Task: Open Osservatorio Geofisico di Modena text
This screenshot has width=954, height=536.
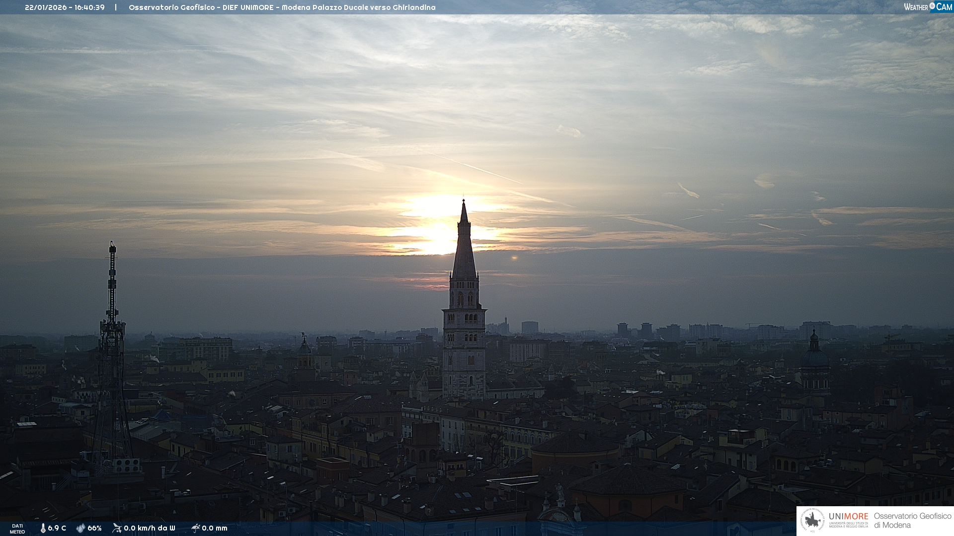Action: click(x=912, y=521)
